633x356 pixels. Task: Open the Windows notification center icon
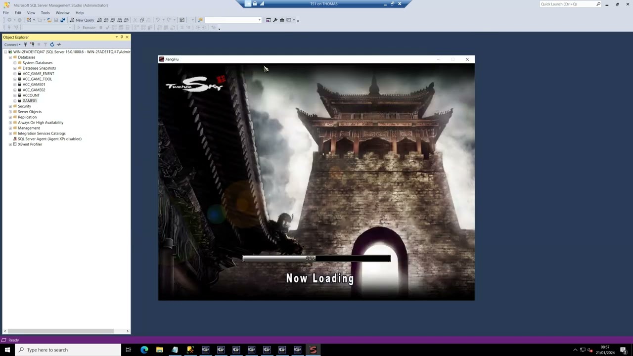[624, 350]
